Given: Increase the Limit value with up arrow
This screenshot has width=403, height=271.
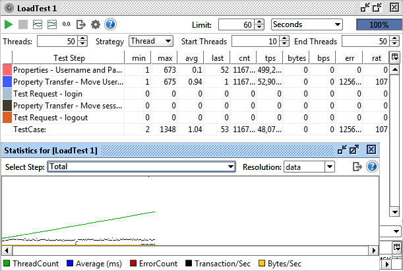Looking at the screenshot, I should 259,22.
